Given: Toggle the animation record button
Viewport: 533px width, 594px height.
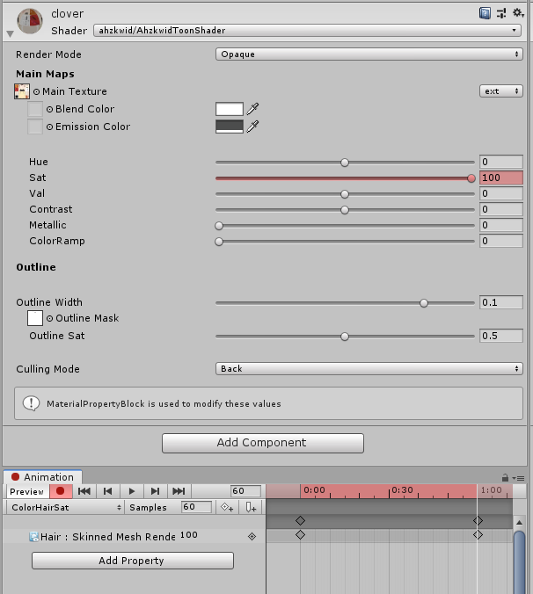Looking at the screenshot, I should [61, 491].
